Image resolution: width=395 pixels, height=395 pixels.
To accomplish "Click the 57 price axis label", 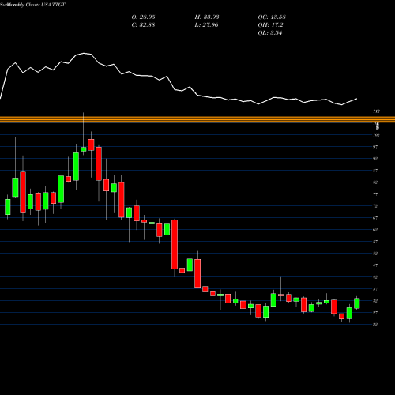I will pos(375,242).
